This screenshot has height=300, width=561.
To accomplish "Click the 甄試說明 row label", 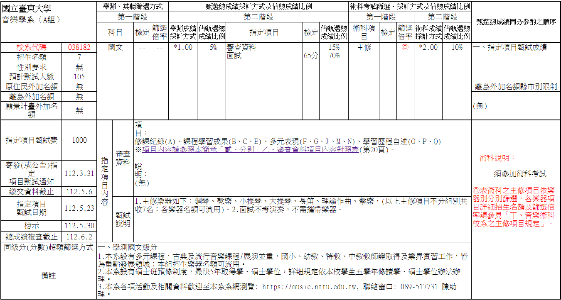I will pyautogui.click(x=123, y=220).
